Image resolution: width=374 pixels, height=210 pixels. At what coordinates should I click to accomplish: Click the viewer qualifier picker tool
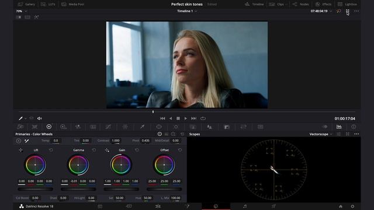click(x=21, y=118)
